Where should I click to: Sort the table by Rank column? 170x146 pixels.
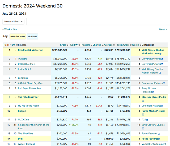[x=6, y=45]
